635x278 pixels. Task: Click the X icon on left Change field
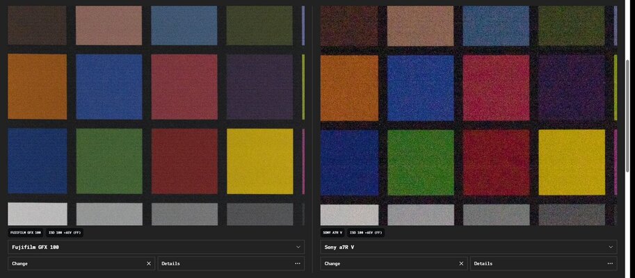point(149,263)
